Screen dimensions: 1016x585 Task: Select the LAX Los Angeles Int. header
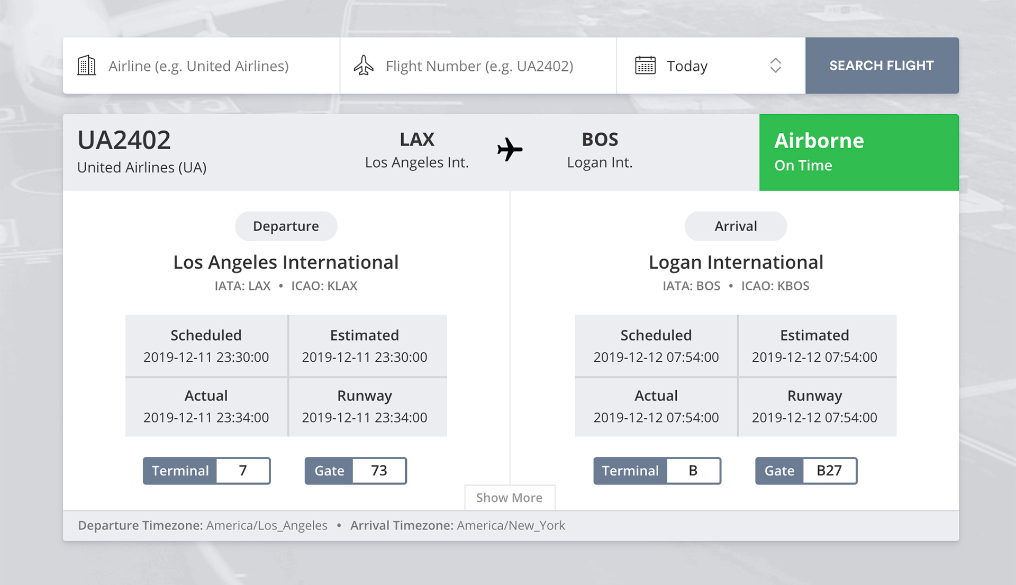(416, 149)
